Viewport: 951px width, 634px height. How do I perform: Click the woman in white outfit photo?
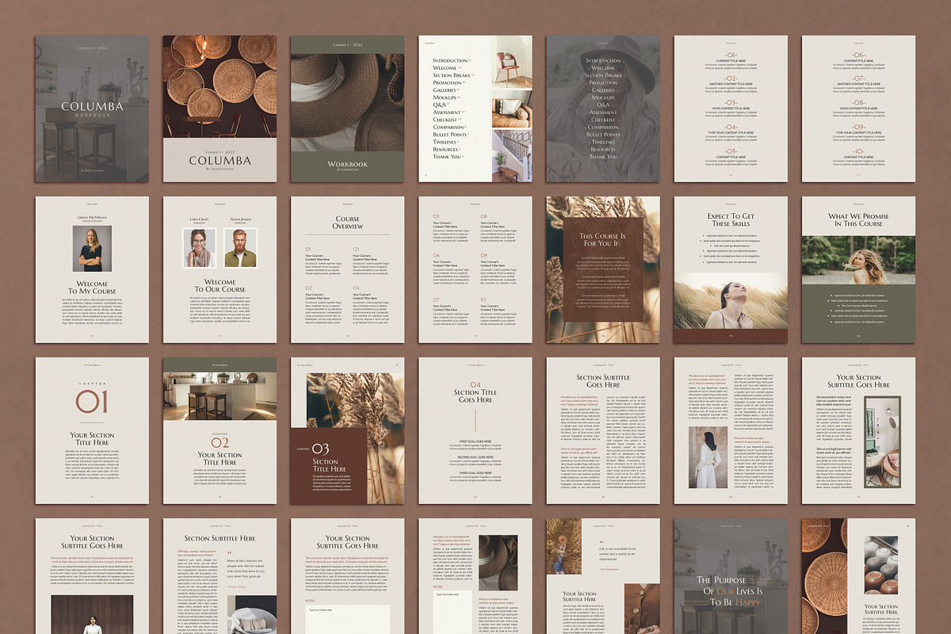708,459
